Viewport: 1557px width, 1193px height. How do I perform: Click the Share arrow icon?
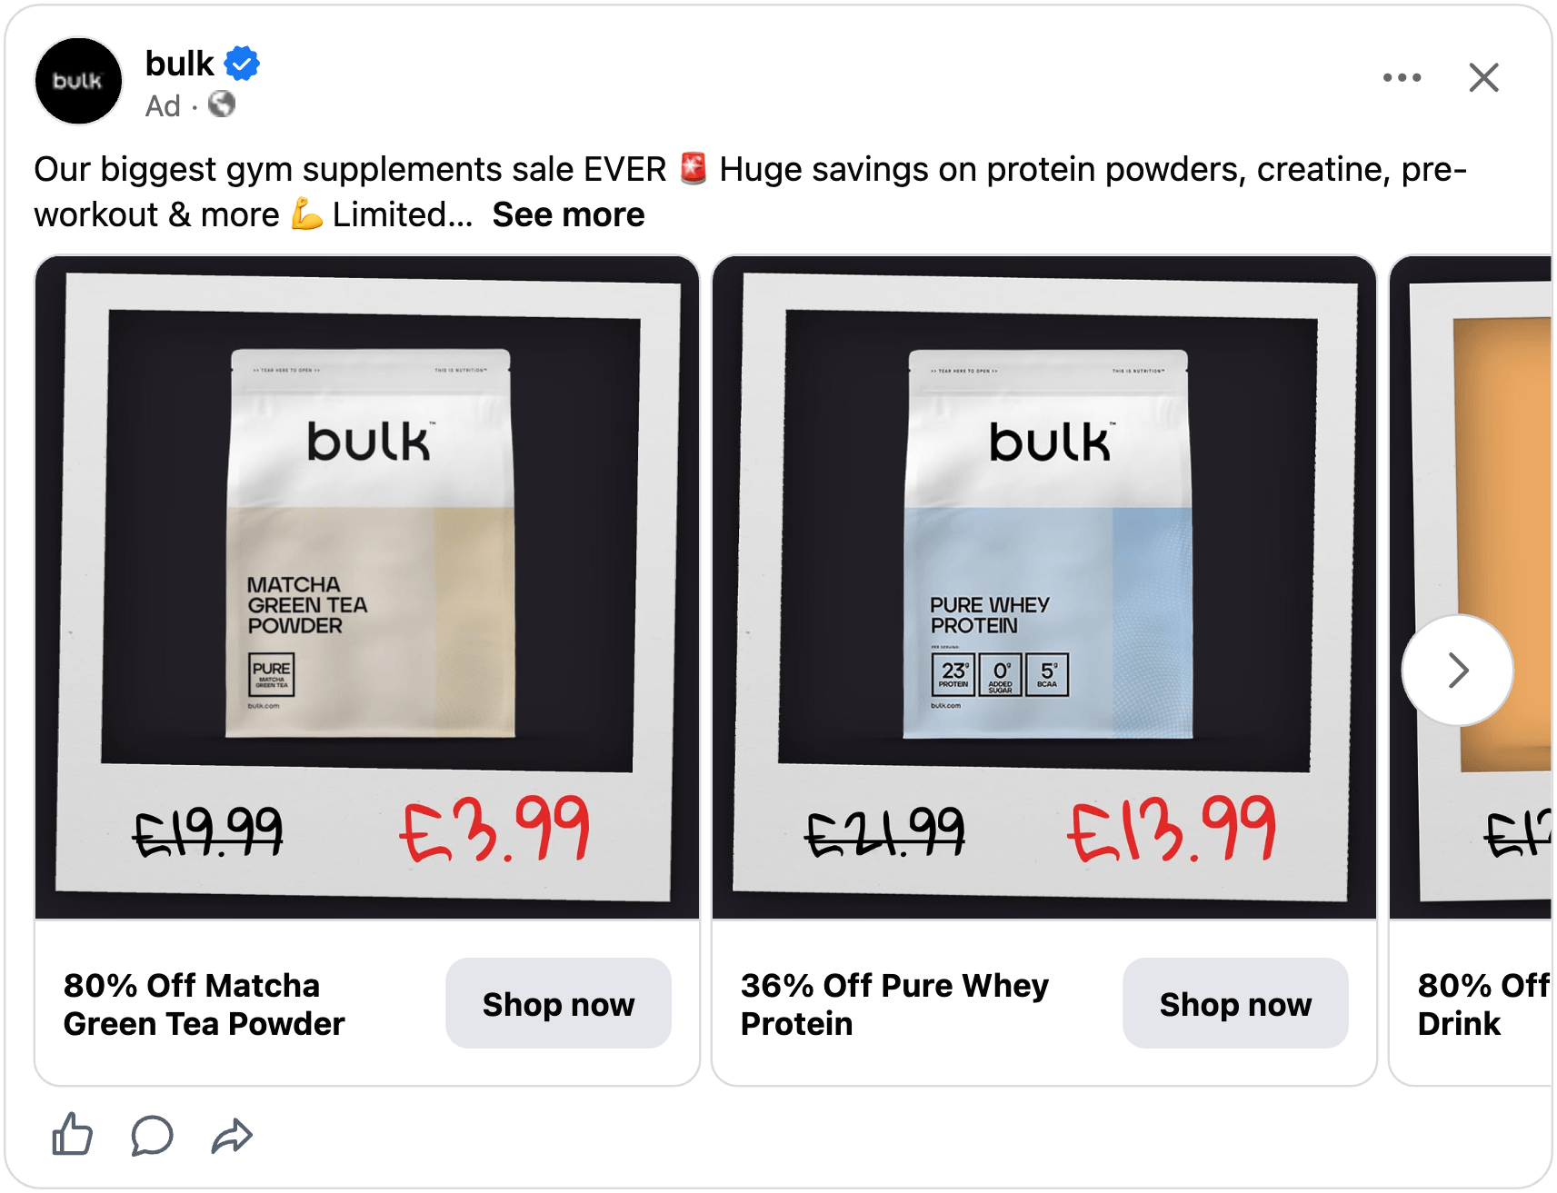[232, 1136]
